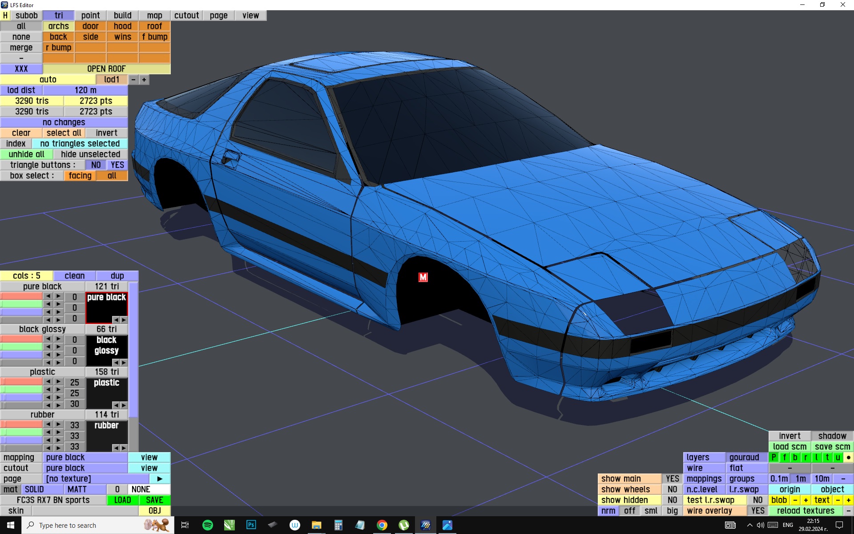Toggle show wheels NO option
The width and height of the screenshot is (854, 534).
tap(672, 489)
